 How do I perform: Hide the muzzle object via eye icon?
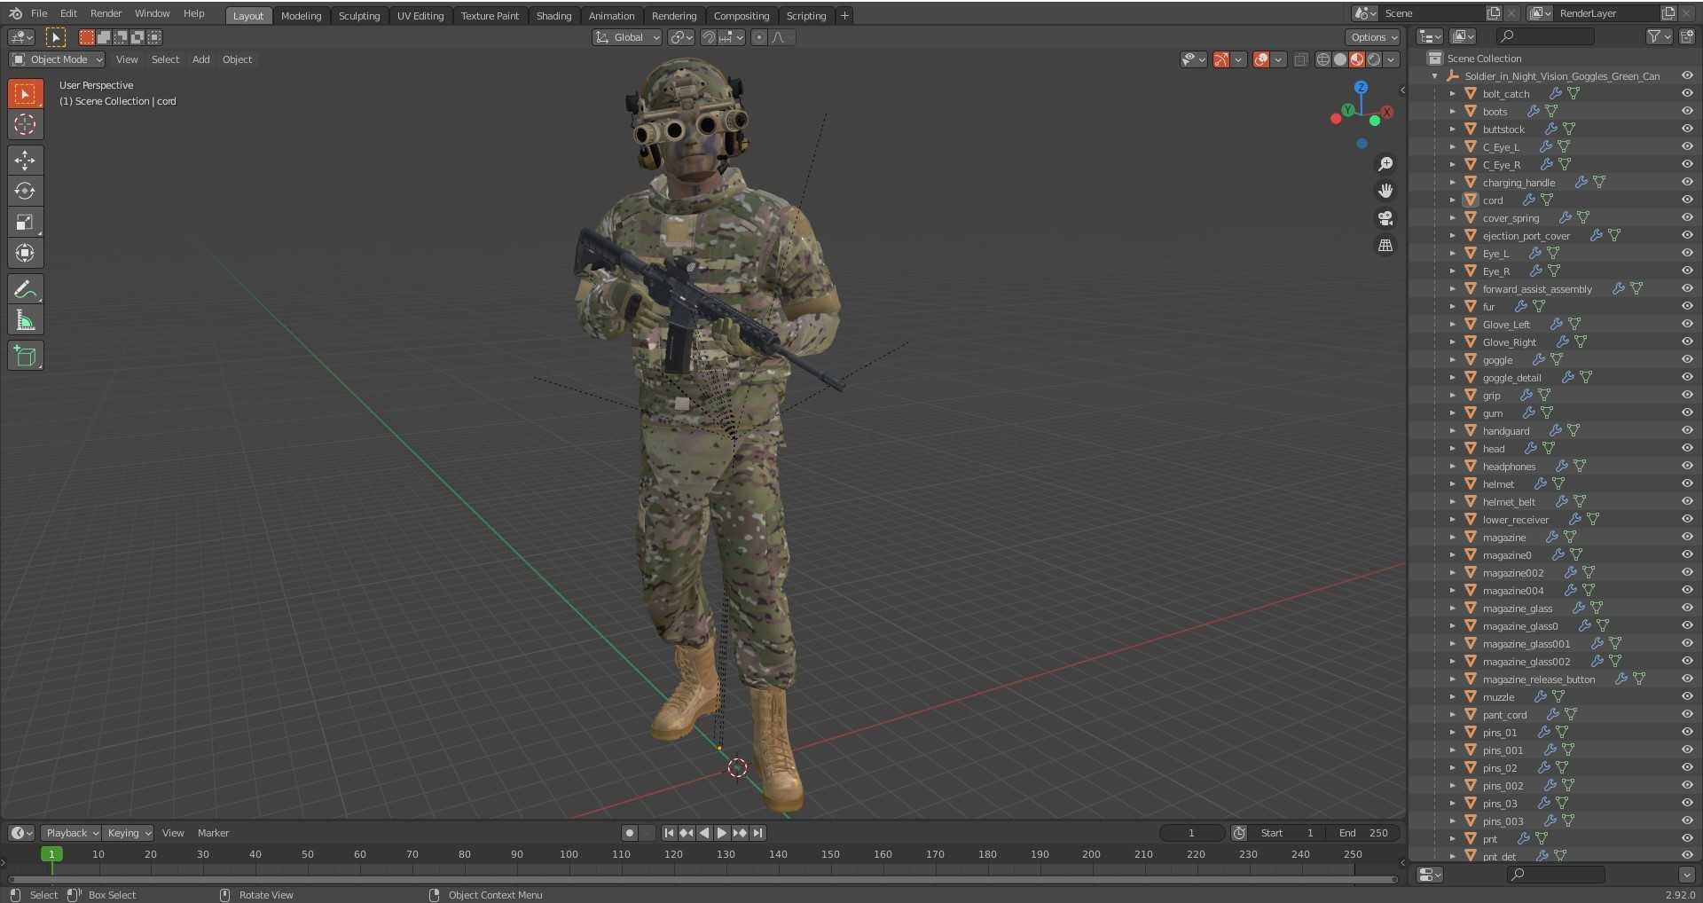[x=1687, y=696]
